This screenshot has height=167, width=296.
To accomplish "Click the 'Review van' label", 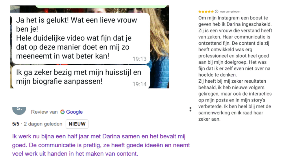I will [x=44, y=112].
